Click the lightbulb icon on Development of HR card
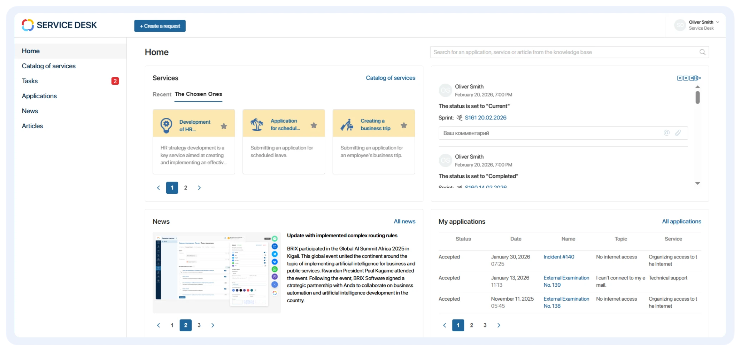Viewport: 741px width, 351px height. 166,125
